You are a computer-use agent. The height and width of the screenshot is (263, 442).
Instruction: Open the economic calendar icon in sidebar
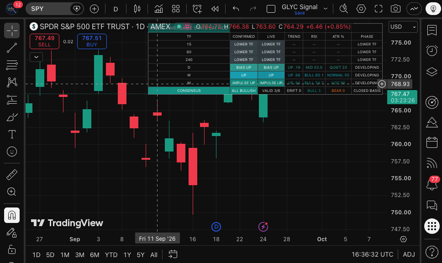point(432,142)
